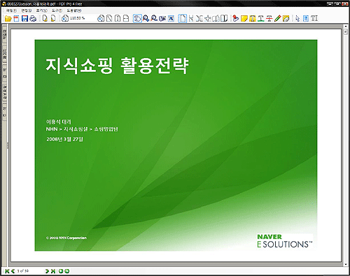Click the green circular next view button
Viewport: 350px width, 276px height.
(x=67, y=271)
